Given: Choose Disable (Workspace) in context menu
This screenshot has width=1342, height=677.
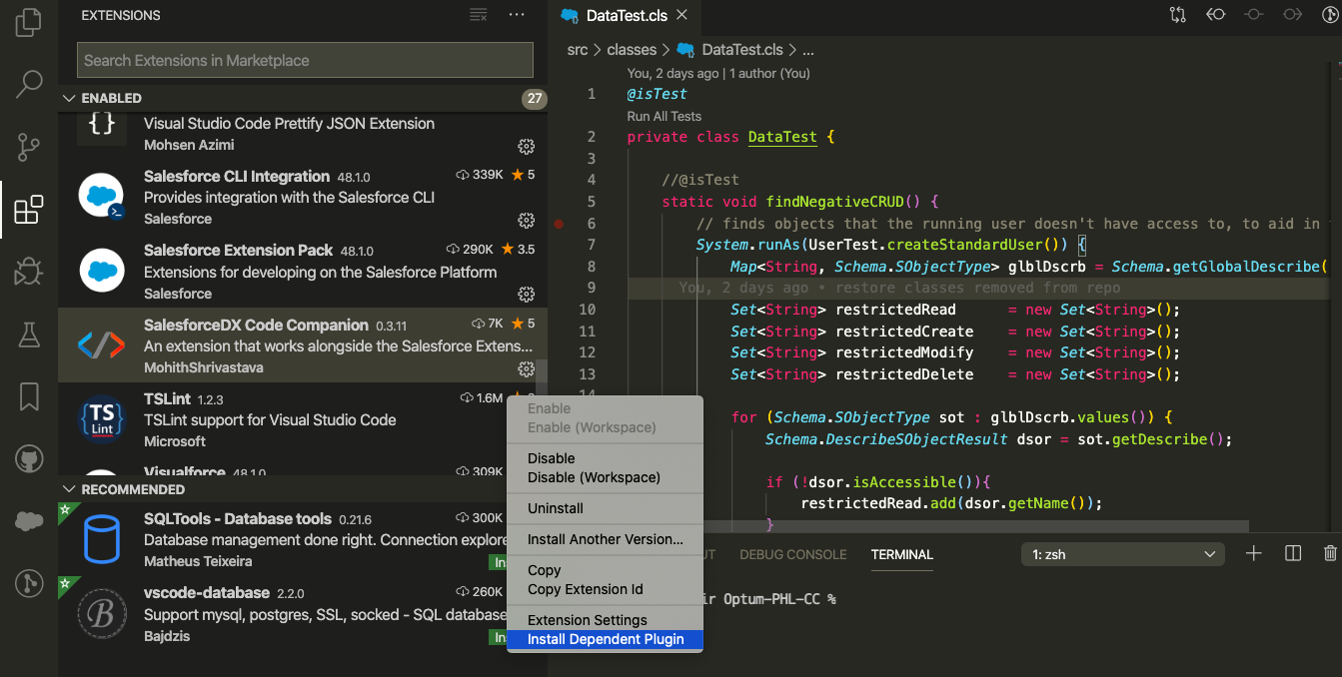Looking at the screenshot, I should pyautogui.click(x=594, y=477).
